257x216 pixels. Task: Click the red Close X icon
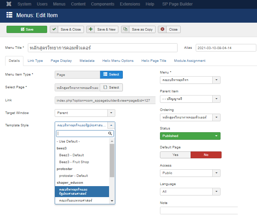(162, 30)
